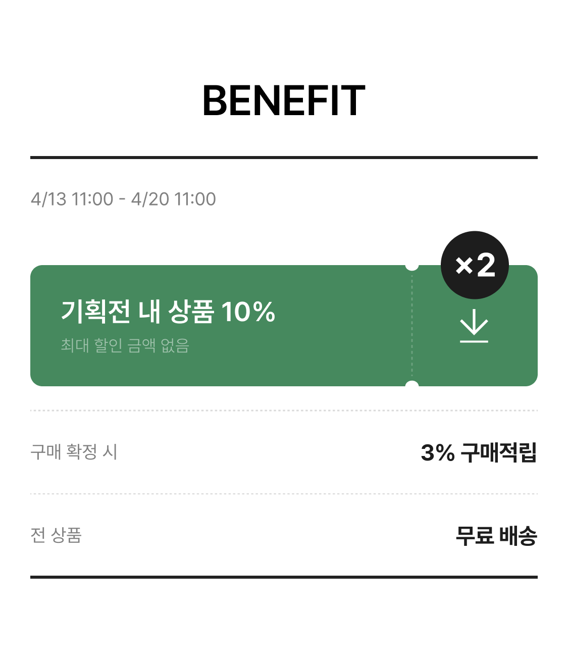Click the dotted separator above 전 상품
Screen dimensions: 568x662
click(284, 494)
